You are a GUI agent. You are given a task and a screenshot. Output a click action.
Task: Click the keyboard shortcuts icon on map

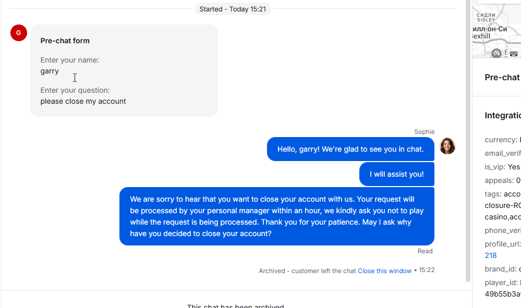(514, 54)
